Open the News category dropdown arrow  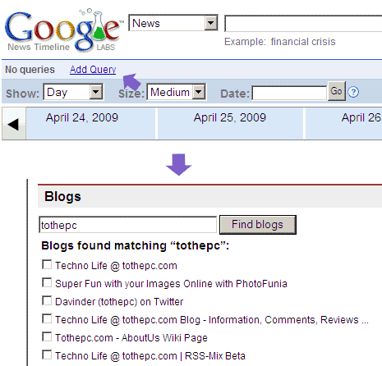pos(211,23)
